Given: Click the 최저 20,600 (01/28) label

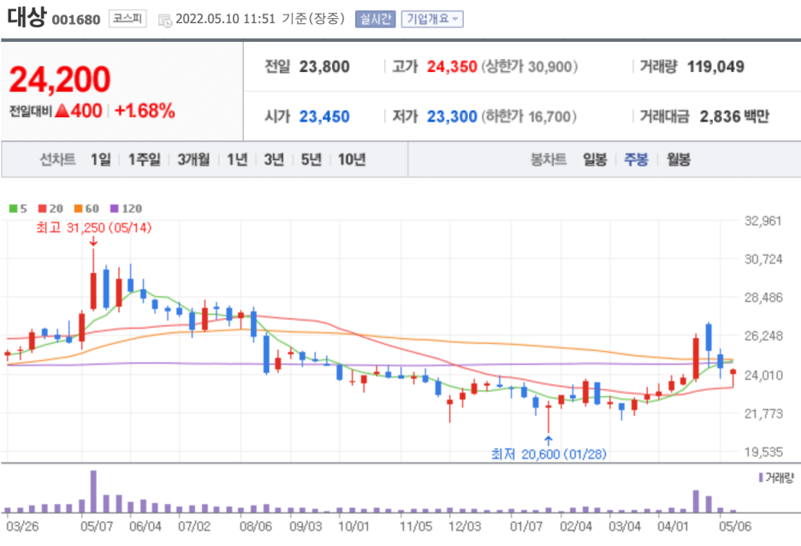Looking at the screenshot, I should tap(549, 454).
